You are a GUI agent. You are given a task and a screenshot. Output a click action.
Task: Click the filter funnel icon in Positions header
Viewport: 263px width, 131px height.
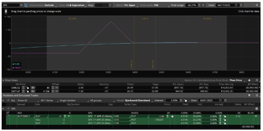(x=249, y=95)
